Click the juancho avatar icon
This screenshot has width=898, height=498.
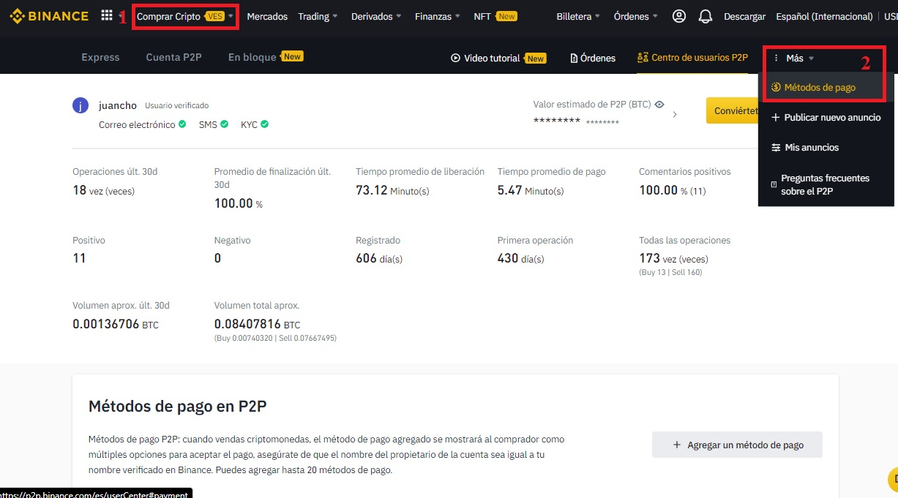81,105
